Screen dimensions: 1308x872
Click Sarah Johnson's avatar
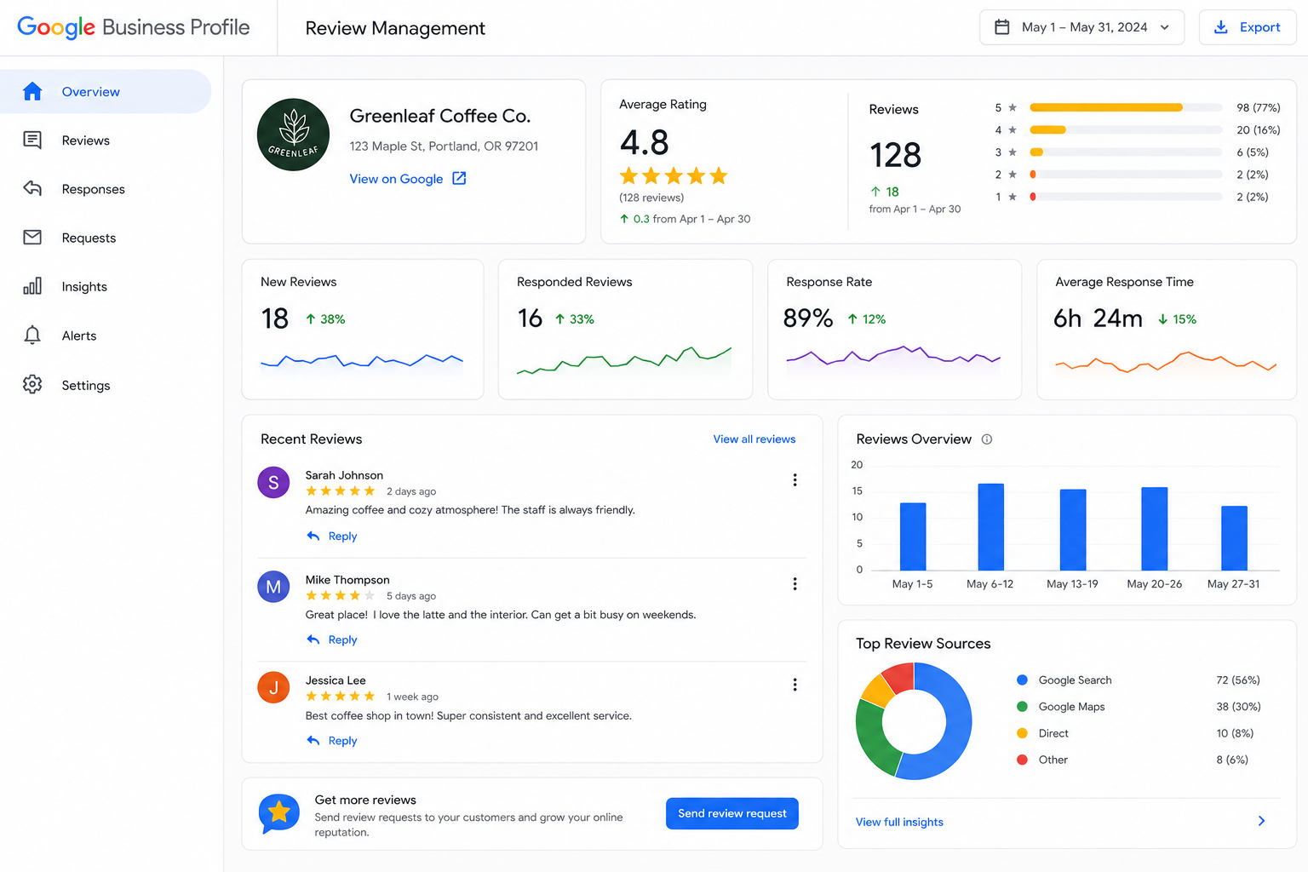(273, 482)
